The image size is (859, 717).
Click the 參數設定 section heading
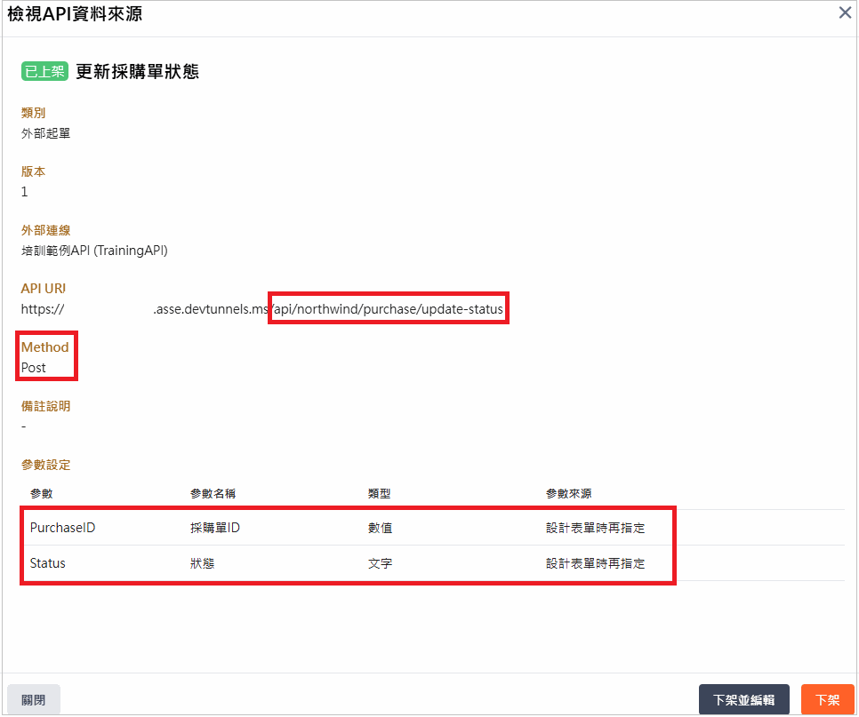click(x=46, y=465)
